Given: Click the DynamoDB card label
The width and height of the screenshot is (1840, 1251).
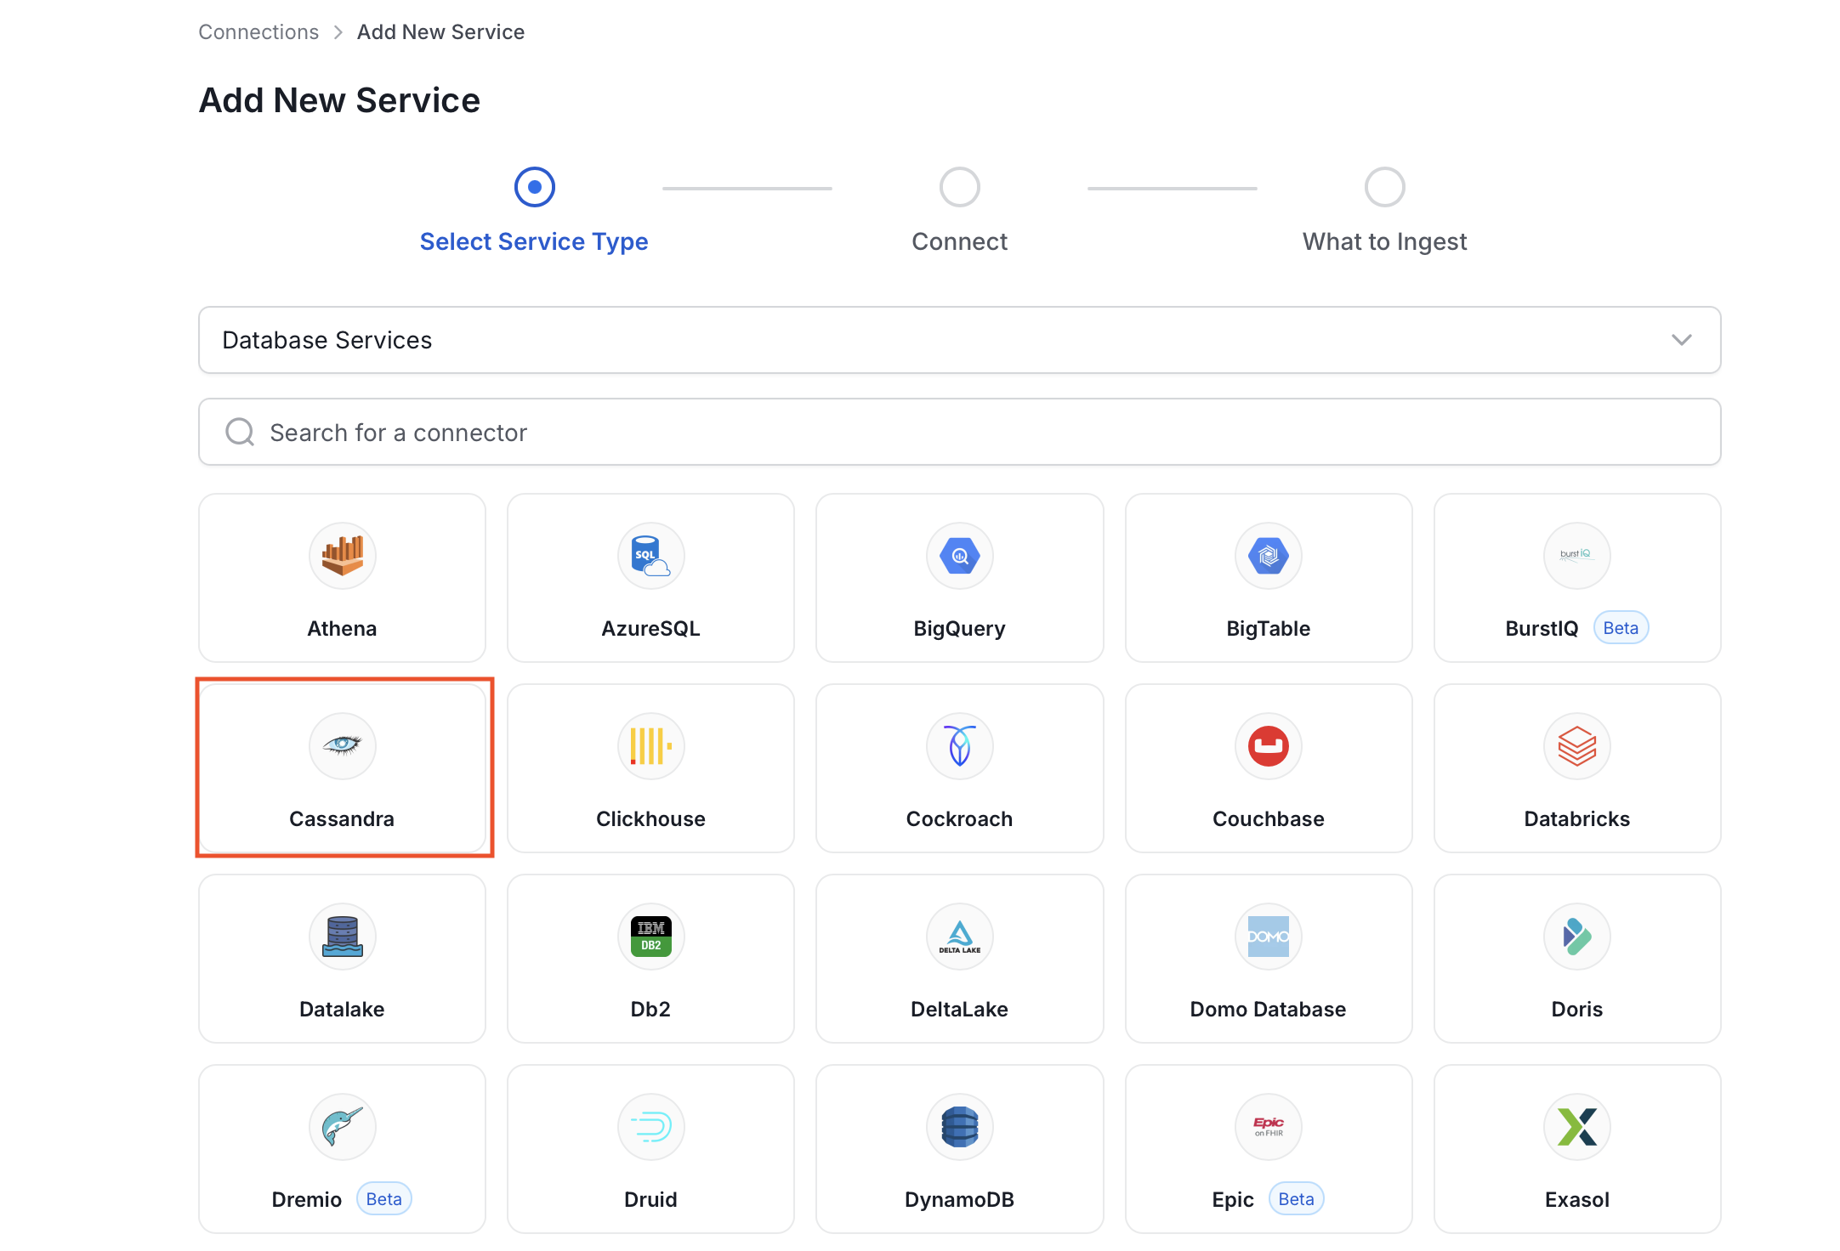Looking at the screenshot, I should pyautogui.click(x=960, y=1199).
